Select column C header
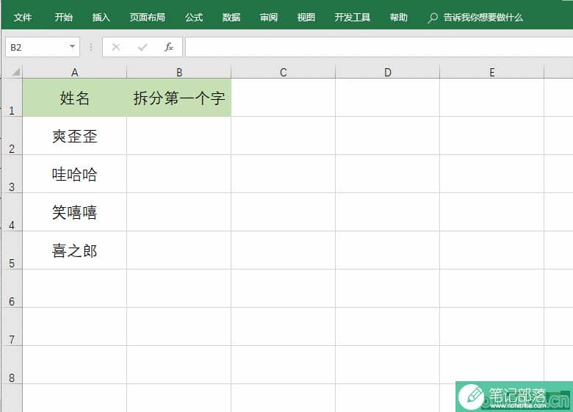573x412 pixels. click(x=284, y=72)
